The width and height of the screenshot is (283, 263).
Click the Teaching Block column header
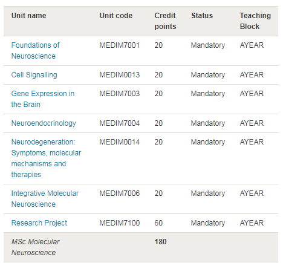click(255, 21)
